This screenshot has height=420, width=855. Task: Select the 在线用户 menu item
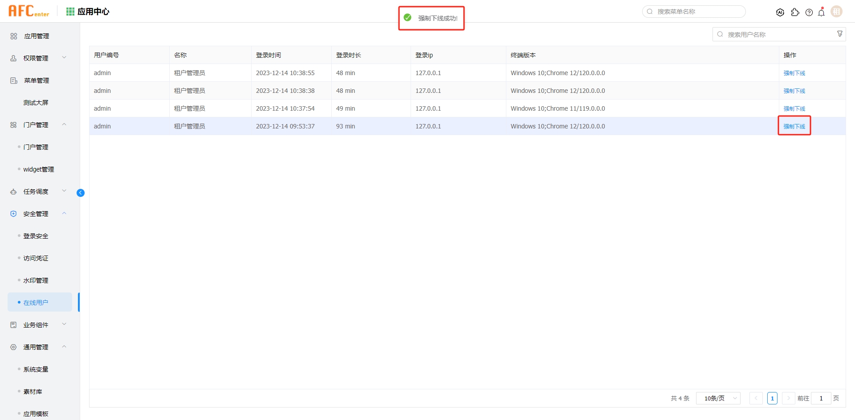pyautogui.click(x=36, y=302)
